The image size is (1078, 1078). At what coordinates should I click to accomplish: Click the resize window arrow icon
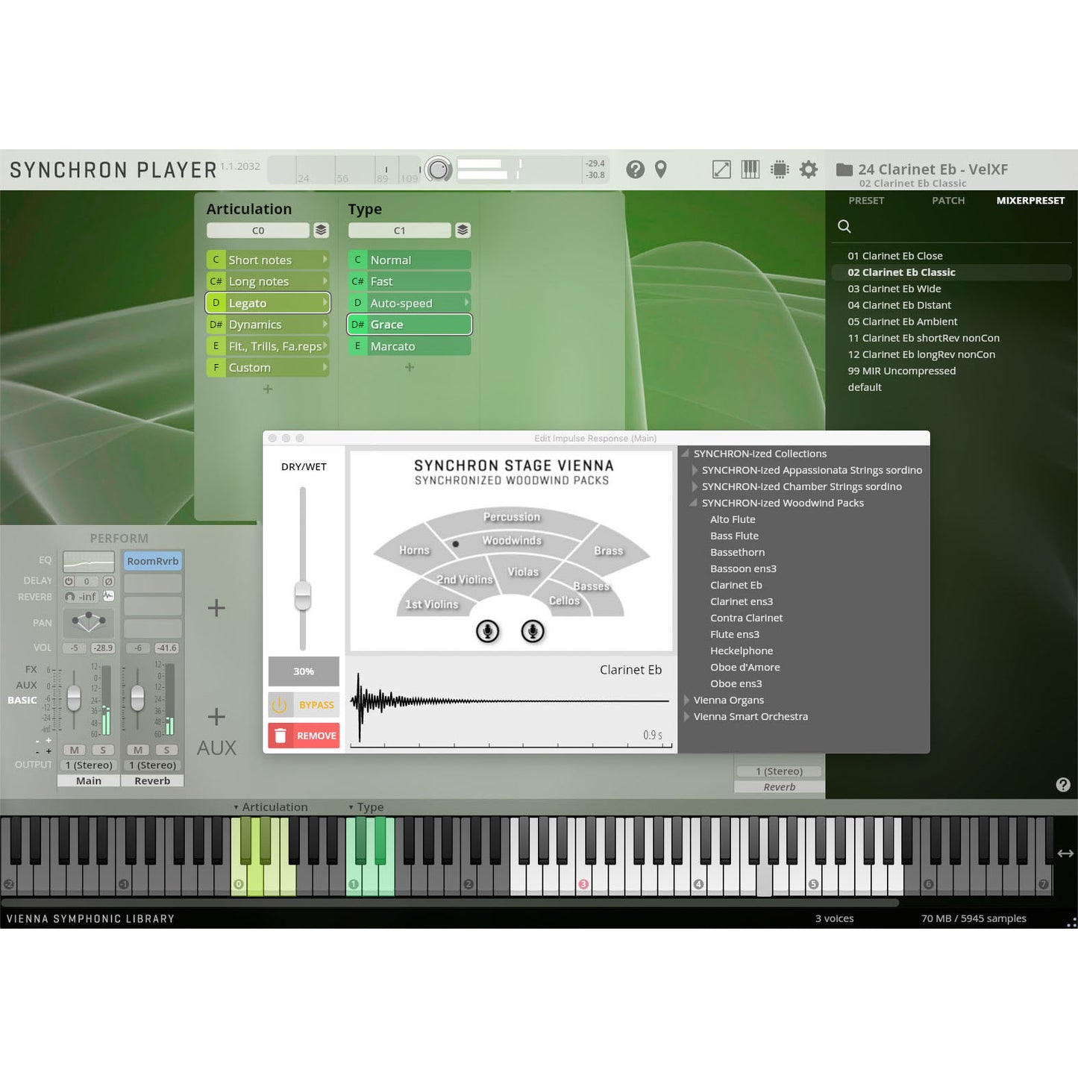click(721, 170)
